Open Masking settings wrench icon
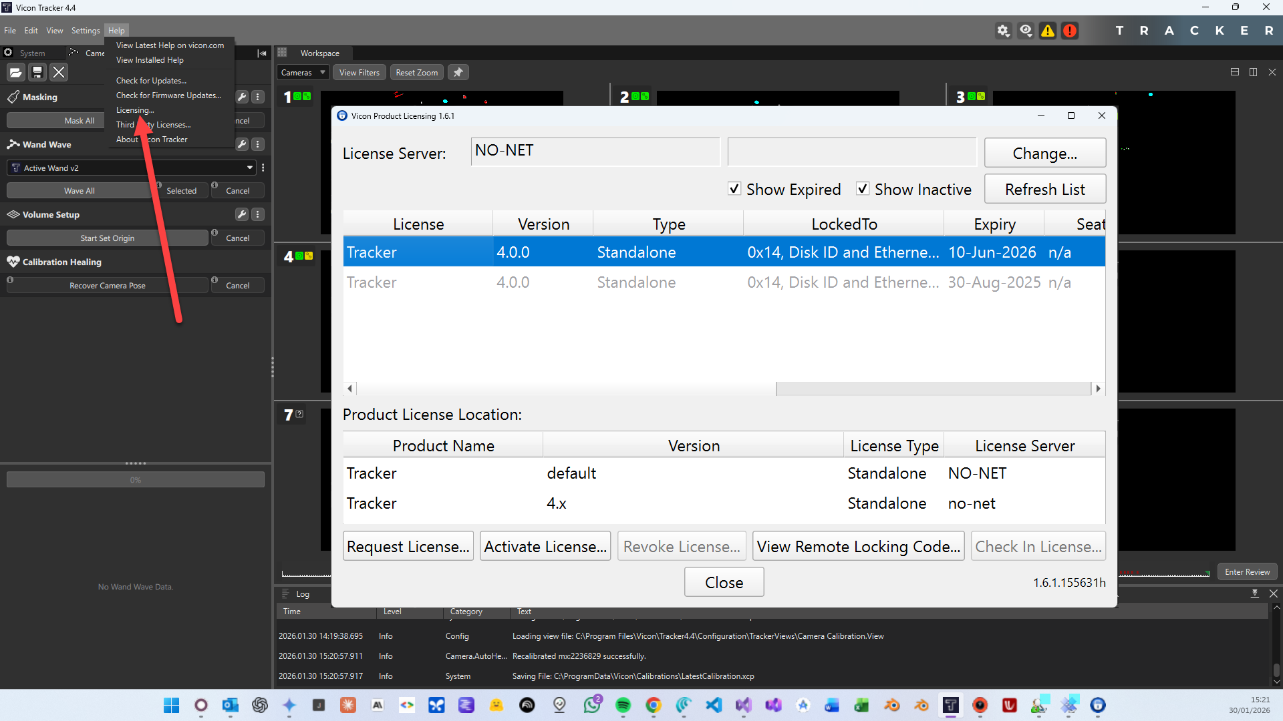Image resolution: width=1283 pixels, height=721 pixels. tap(242, 97)
